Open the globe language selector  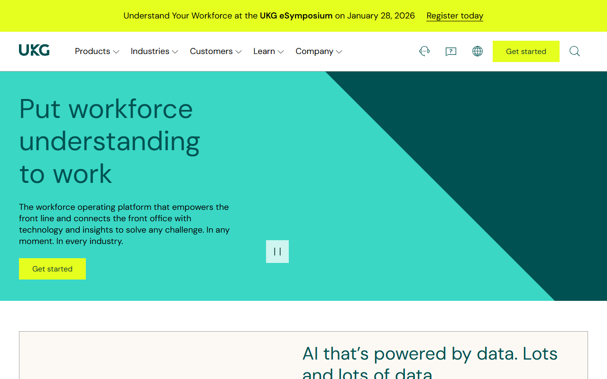click(478, 51)
